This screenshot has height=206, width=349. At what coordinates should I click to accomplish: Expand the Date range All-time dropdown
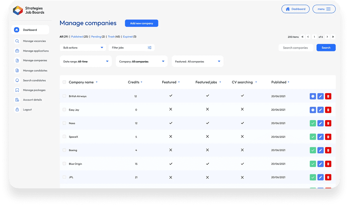pos(86,62)
